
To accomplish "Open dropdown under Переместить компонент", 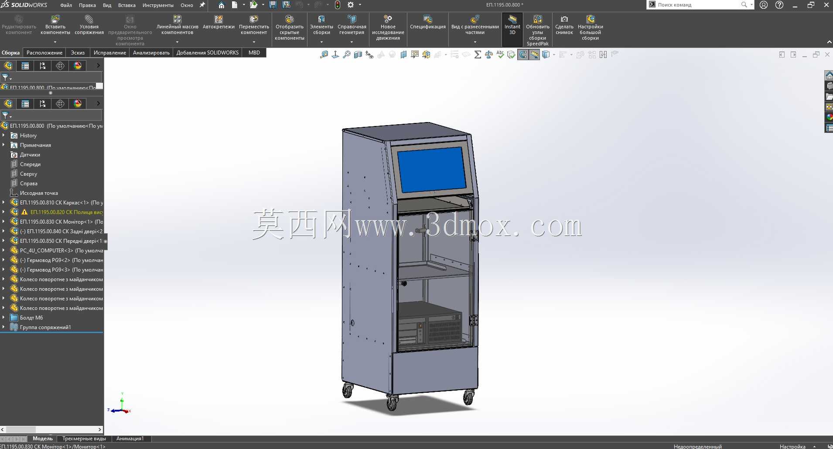I will click(x=254, y=42).
